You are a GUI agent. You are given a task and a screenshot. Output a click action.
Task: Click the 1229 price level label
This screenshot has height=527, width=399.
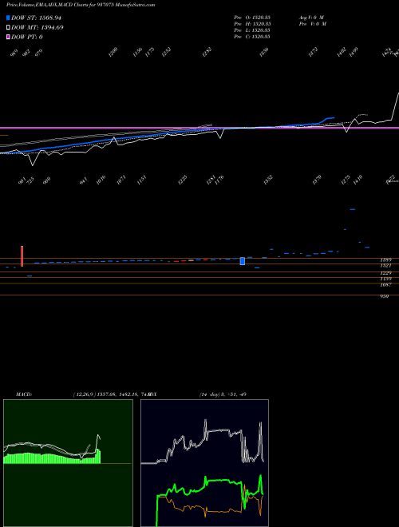[x=385, y=273]
